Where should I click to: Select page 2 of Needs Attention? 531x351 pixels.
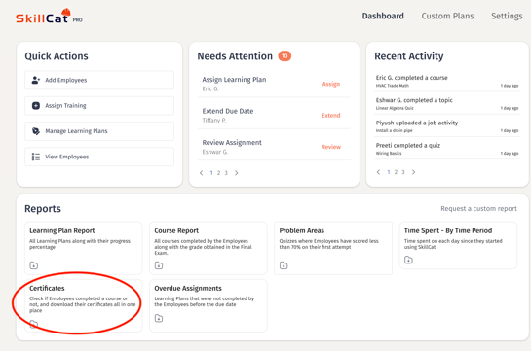218,173
